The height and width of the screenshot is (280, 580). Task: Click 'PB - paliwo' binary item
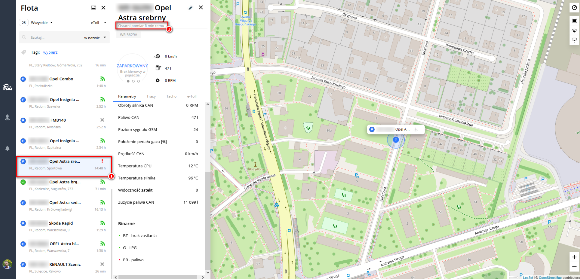tap(133, 260)
